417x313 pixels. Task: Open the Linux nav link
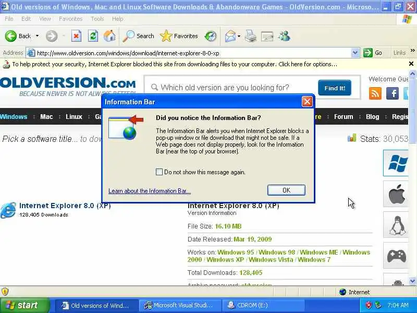tap(74, 116)
